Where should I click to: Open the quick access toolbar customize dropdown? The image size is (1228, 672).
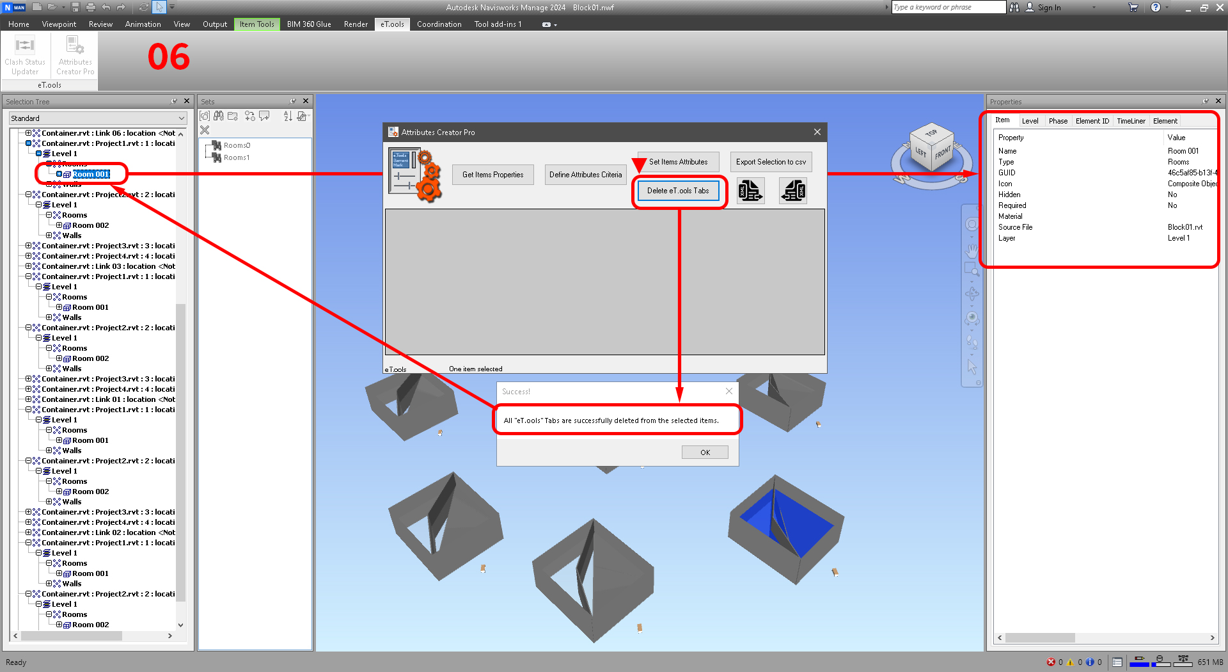pos(172,7)
